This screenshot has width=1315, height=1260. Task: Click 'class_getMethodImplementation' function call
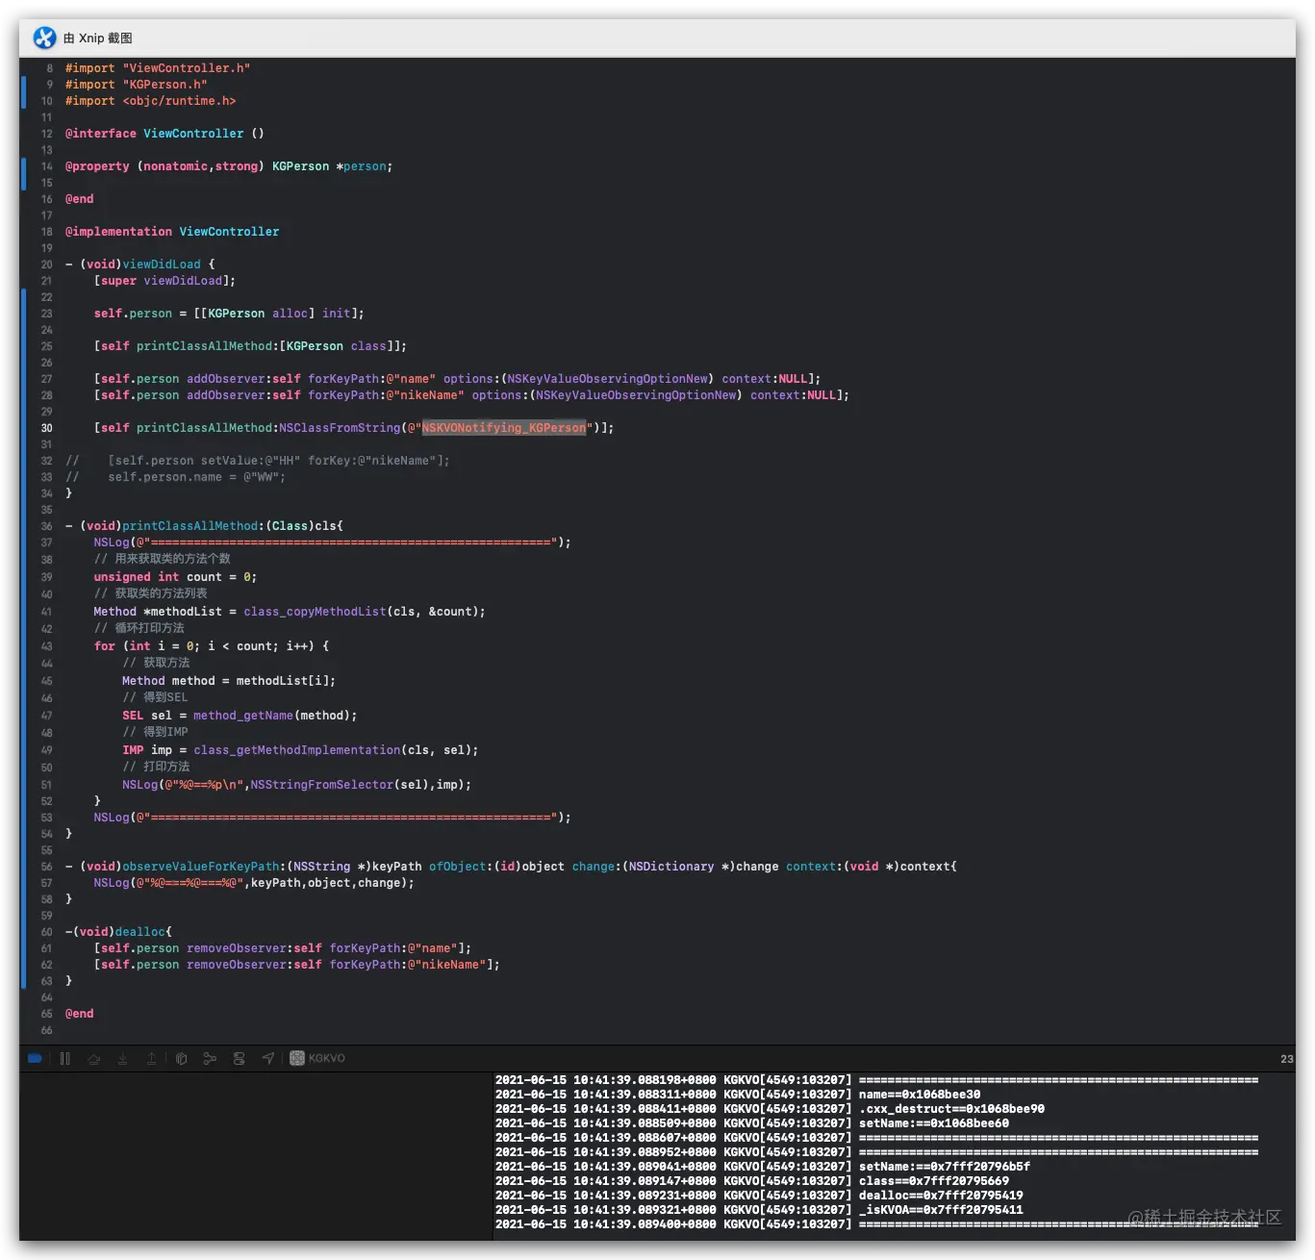pyautogui.click(x=297, y=750)
